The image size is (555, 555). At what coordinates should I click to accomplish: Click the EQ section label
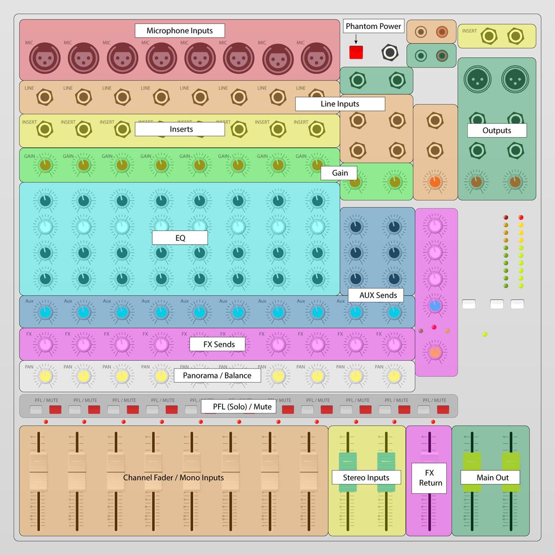[179, 238]
